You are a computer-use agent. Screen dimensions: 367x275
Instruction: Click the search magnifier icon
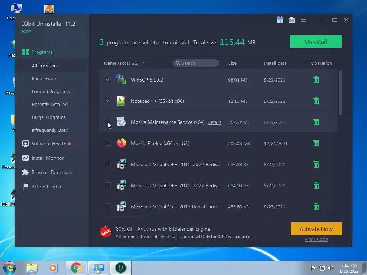[x=178, y=63]
